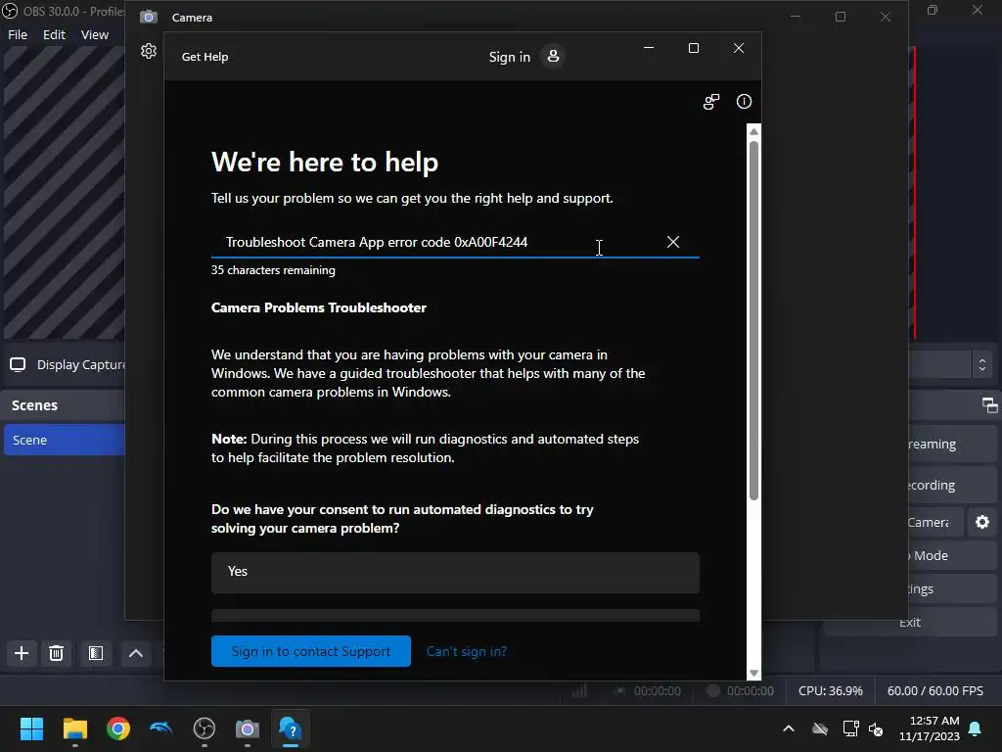Open network status tray icon
The image size is (1002, 752).
coord(850,728)
